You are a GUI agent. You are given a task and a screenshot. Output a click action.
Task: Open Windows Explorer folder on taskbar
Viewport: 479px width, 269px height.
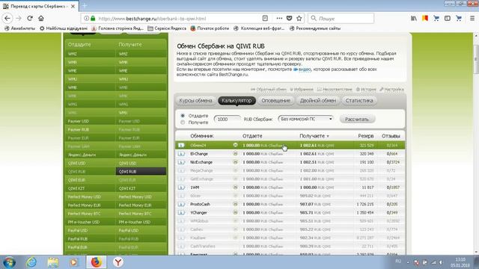53,262
